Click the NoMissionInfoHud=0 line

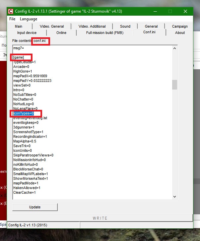click(x=30, y=160)
